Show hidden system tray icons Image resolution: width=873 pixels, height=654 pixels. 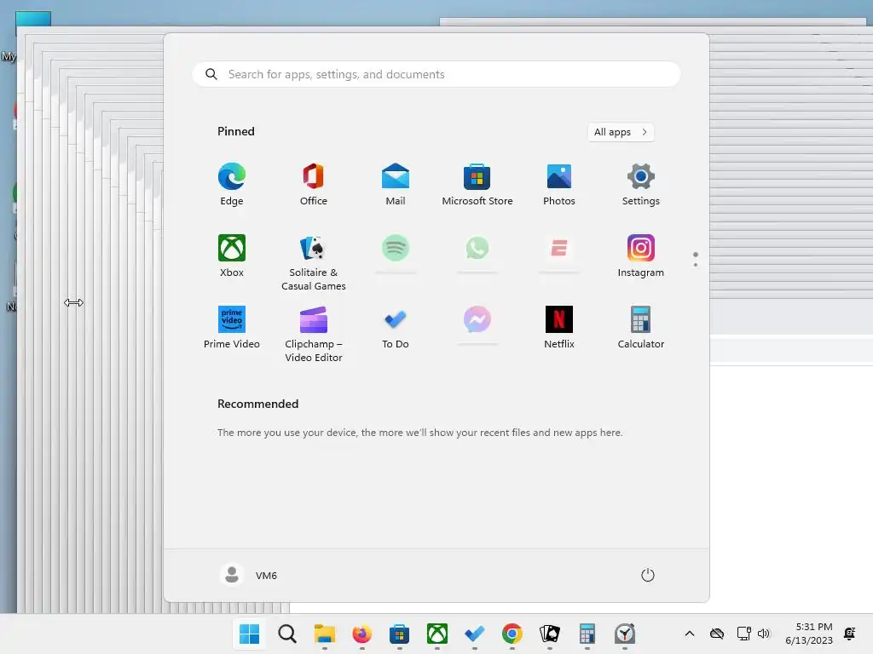[689, 634]
